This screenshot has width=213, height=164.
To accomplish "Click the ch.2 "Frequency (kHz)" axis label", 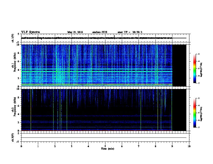I will pos(15,107).
